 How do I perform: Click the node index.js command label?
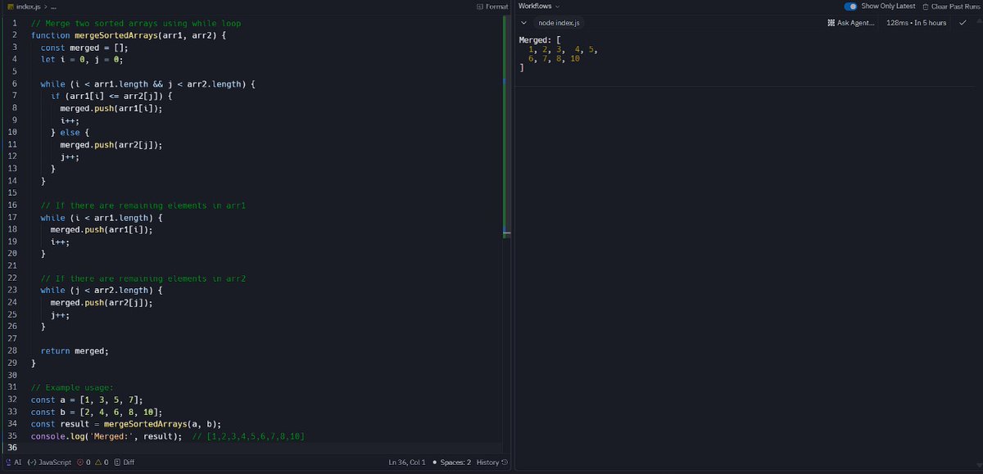point(558,23)
